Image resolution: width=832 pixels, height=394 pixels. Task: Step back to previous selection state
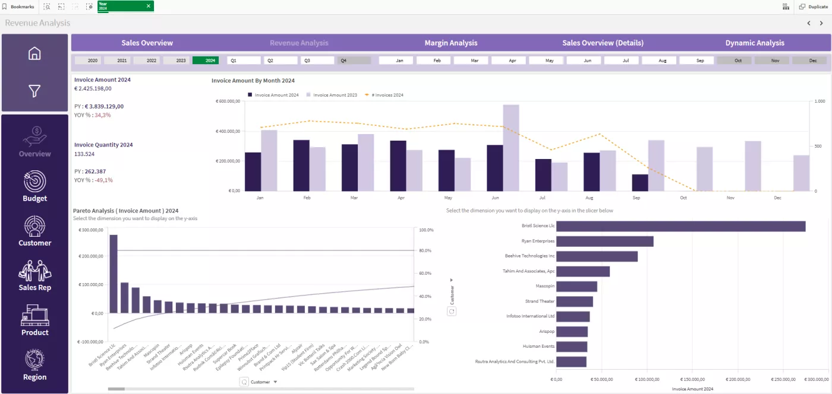click(61, 7)
